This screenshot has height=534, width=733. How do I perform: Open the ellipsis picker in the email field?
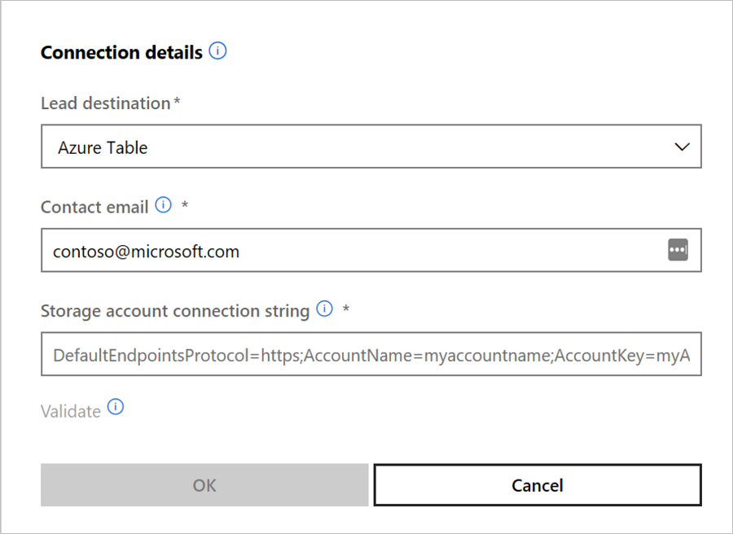pyautogui.click(x=678, y=249)
